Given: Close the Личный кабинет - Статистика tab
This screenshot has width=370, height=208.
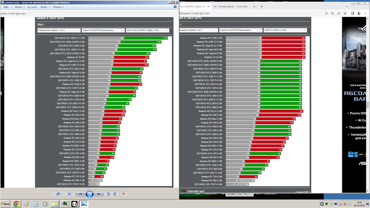Looking at the screenshot, I should point(254,6).
